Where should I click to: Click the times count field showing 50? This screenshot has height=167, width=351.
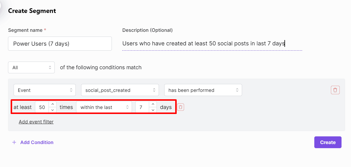(42, 107)
